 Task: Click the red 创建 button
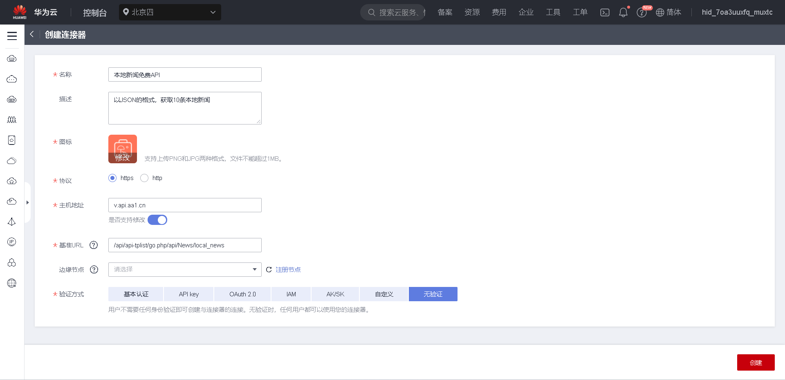[x=756, y=362]
